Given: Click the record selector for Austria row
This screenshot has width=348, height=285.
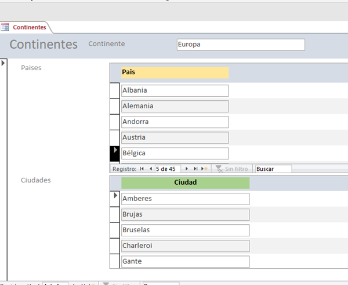Looking at the screenshot, I should [115, 138].
